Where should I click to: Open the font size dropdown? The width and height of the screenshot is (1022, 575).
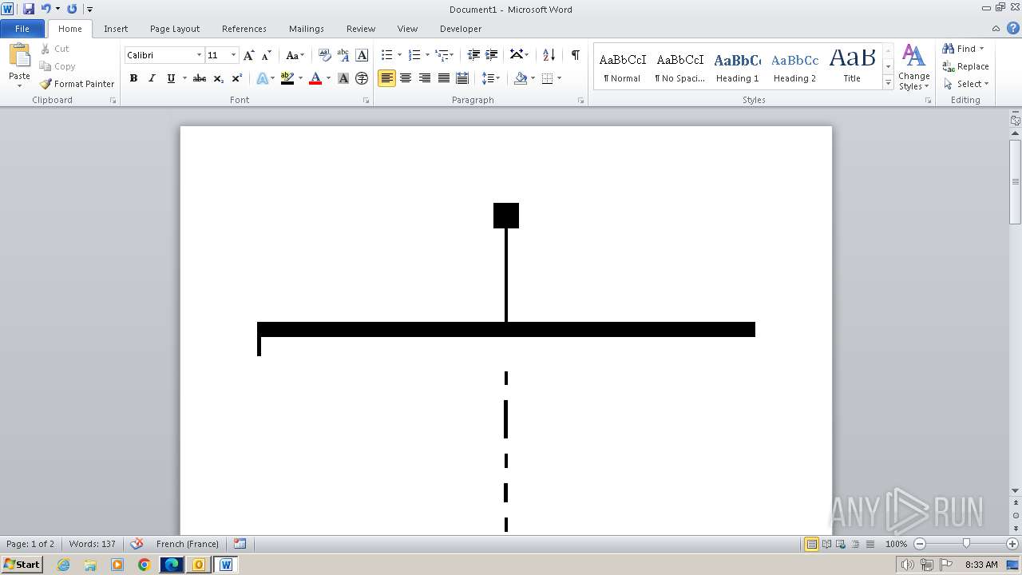[233, 55]
